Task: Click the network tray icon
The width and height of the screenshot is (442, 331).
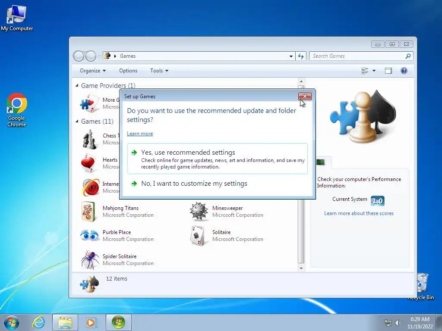Action: tap(388, 323)
